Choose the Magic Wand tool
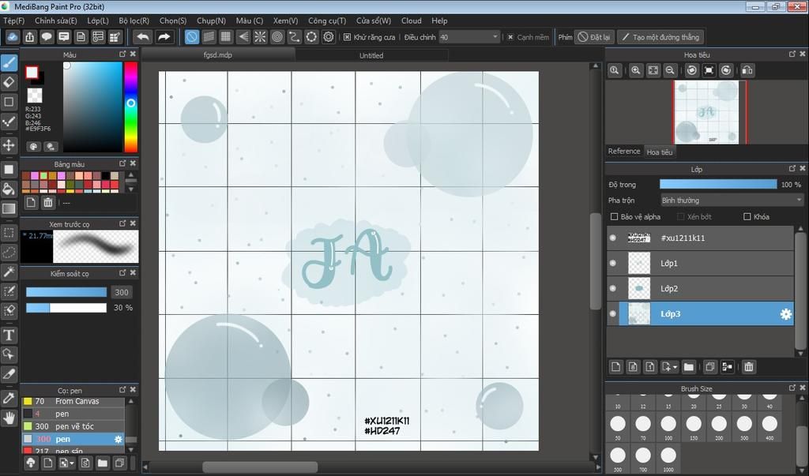This screenshot has height=476, width=809. 9,272
